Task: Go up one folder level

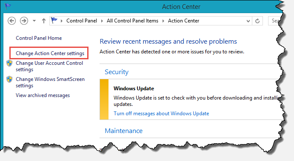Action: pyautogui.click(x=44, y=21)
